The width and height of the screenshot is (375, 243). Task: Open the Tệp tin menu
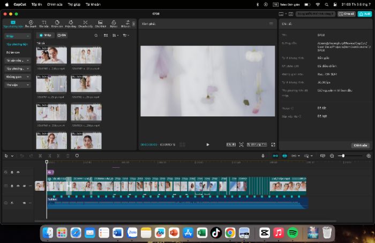36,4
